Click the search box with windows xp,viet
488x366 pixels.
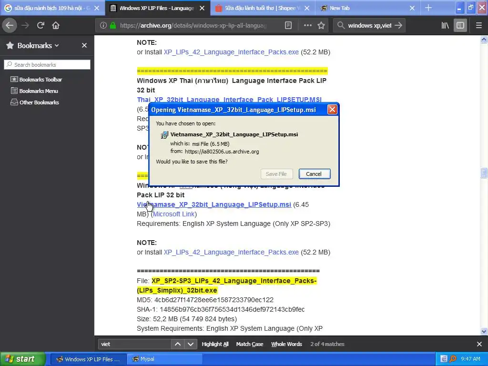[x=369, y=25]
